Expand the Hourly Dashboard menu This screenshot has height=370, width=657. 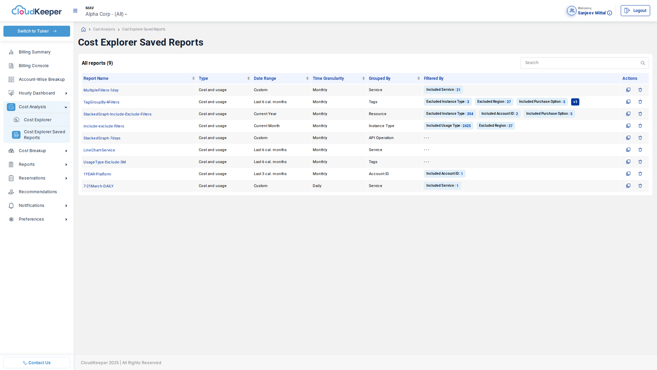(x=66, y=93)
